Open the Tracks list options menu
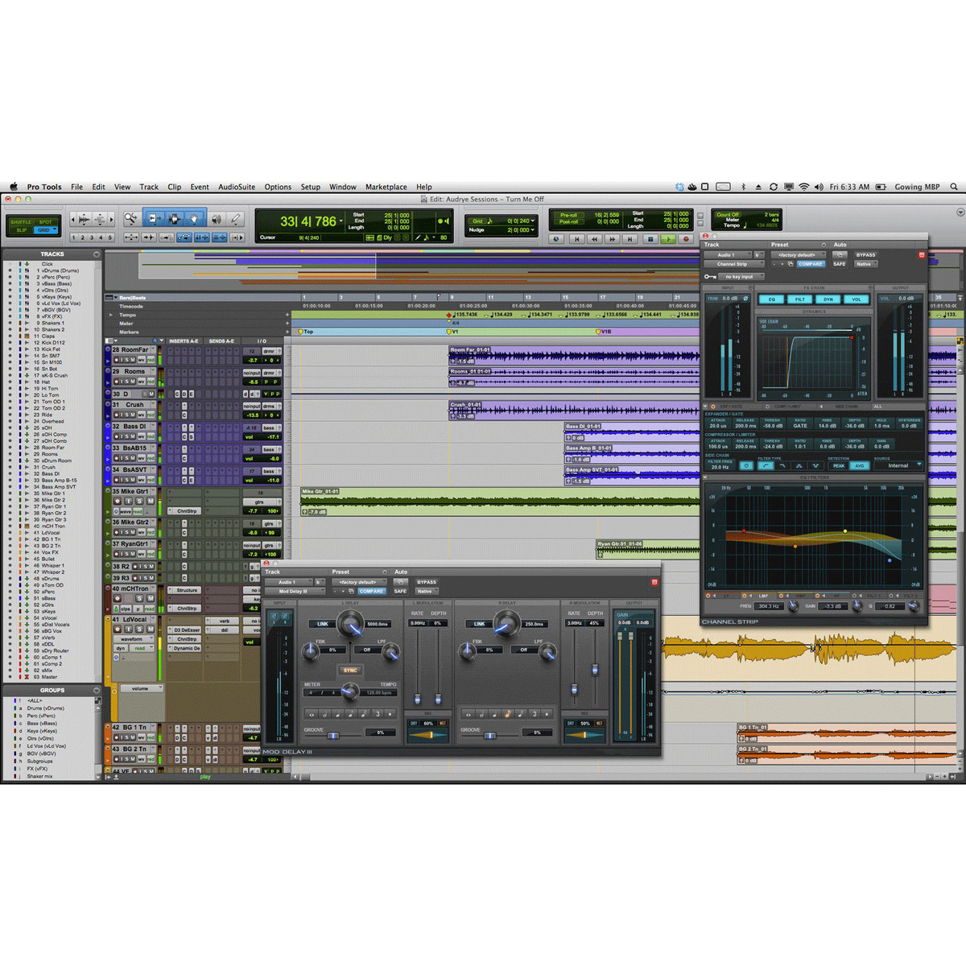This screenshot has height=966, width=966. [x=97, y=254]
